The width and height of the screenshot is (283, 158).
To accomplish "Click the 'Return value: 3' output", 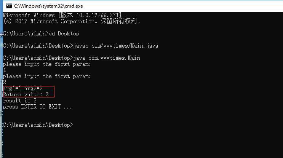I will point(26,94).
